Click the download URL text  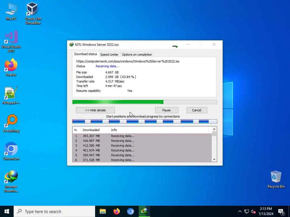[x=128, y=61]
